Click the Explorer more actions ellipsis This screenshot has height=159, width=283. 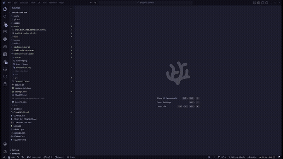[71, 8]
